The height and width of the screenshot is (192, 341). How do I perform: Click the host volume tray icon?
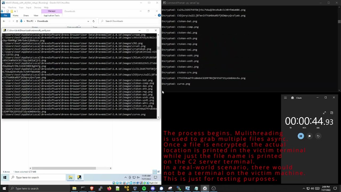[312, 189]
